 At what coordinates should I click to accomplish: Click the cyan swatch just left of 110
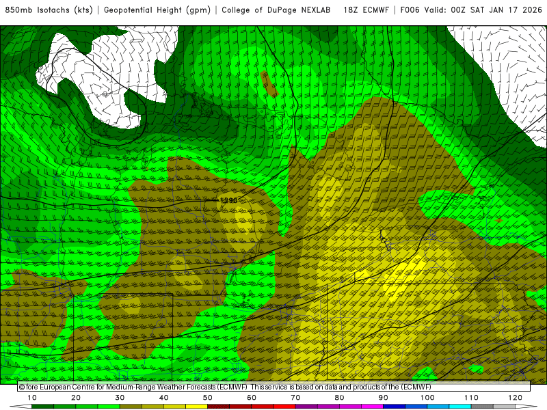(460, 407)
